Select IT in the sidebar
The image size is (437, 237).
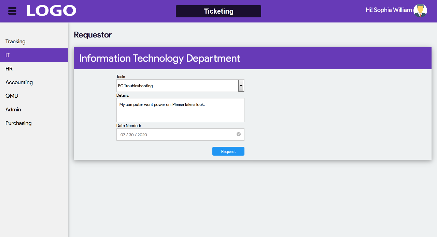point(8,55)
